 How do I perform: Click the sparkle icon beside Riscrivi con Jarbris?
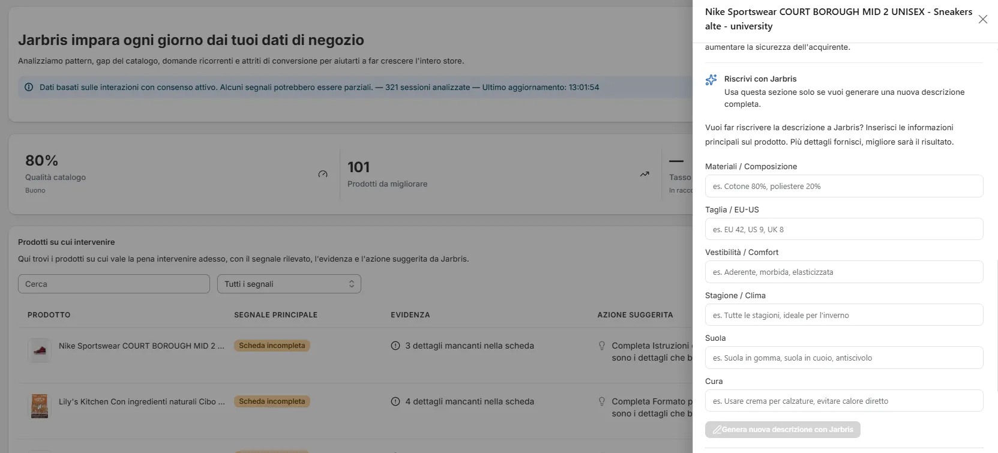pos(711,80)
